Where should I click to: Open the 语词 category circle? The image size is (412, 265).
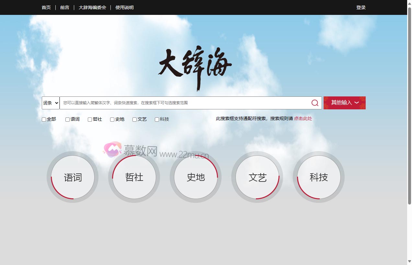pos(73,177)
